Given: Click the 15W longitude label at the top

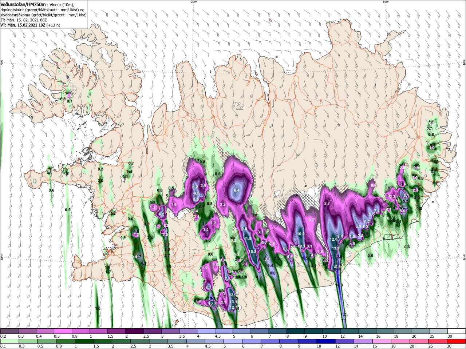Looking at the screenshot, I should (386, 2).
